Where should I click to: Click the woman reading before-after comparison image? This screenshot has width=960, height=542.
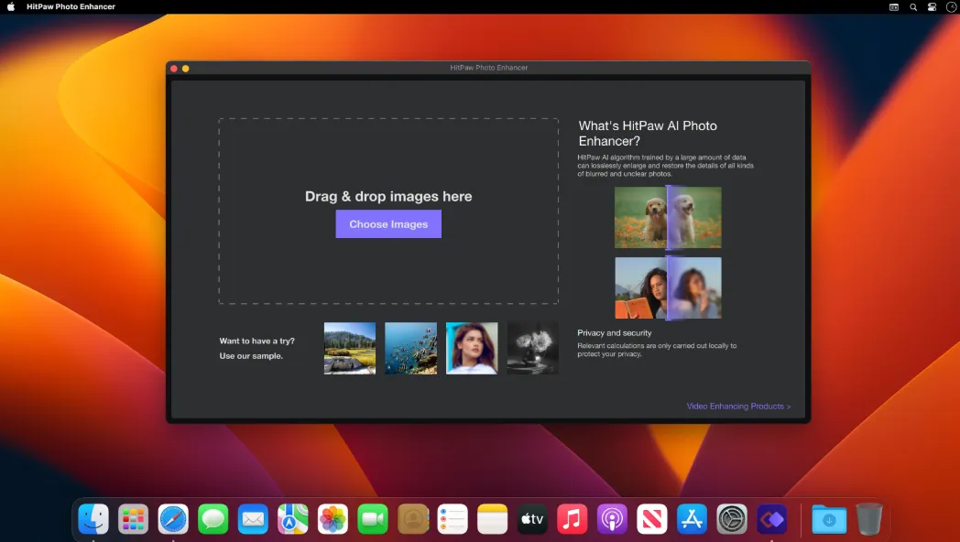point(668,287)
